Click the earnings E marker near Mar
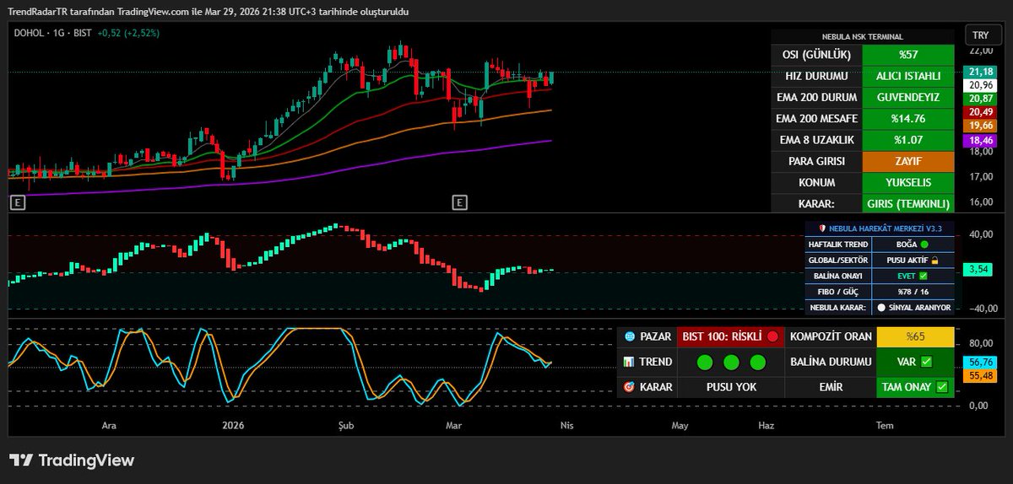 (459, 202)
